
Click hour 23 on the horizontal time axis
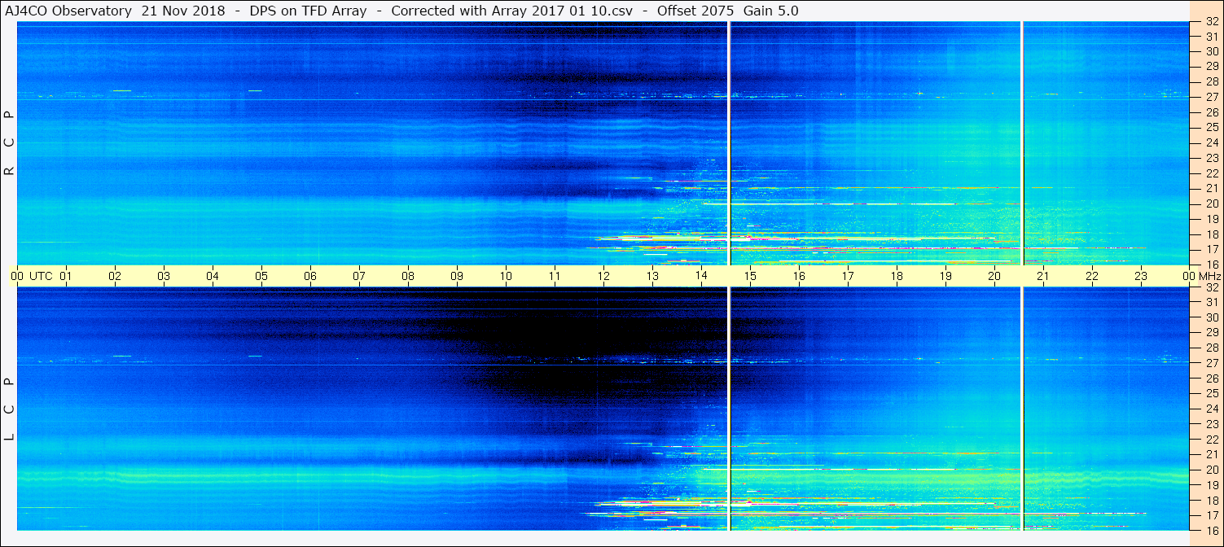click(1141, 276)
